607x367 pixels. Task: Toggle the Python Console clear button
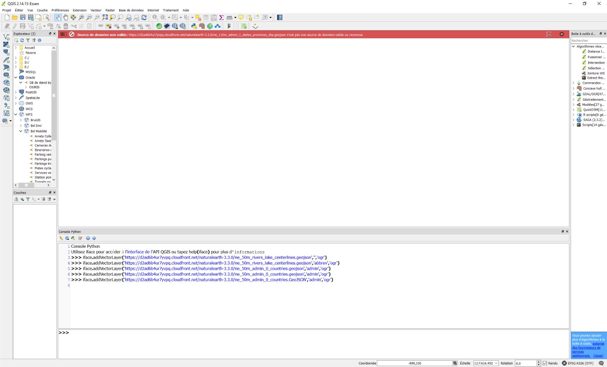tap(61, 238)
